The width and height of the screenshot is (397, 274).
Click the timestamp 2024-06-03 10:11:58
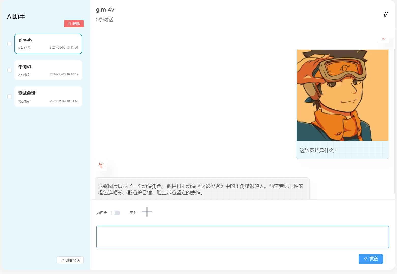[64, 47]
